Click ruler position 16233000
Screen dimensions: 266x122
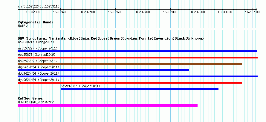point(225,12)
